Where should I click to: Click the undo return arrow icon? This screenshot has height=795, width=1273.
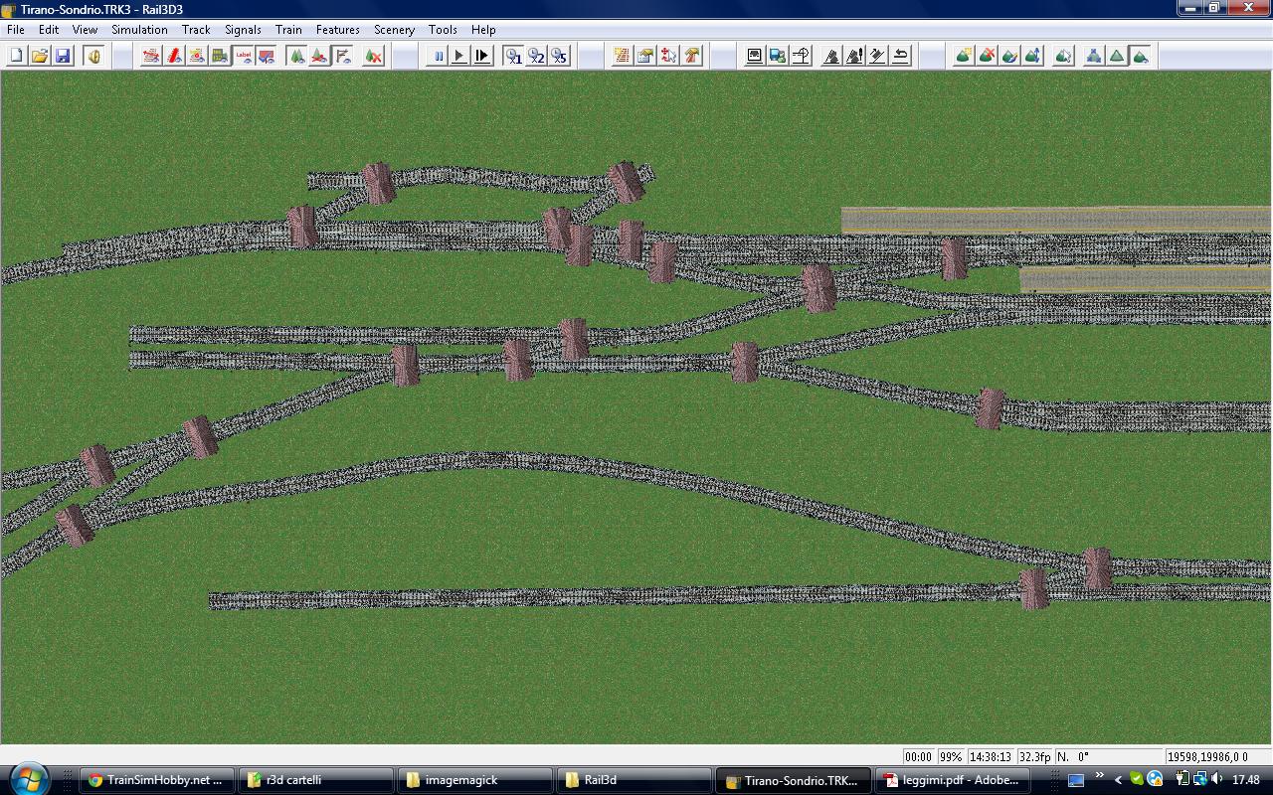point(901,56)
